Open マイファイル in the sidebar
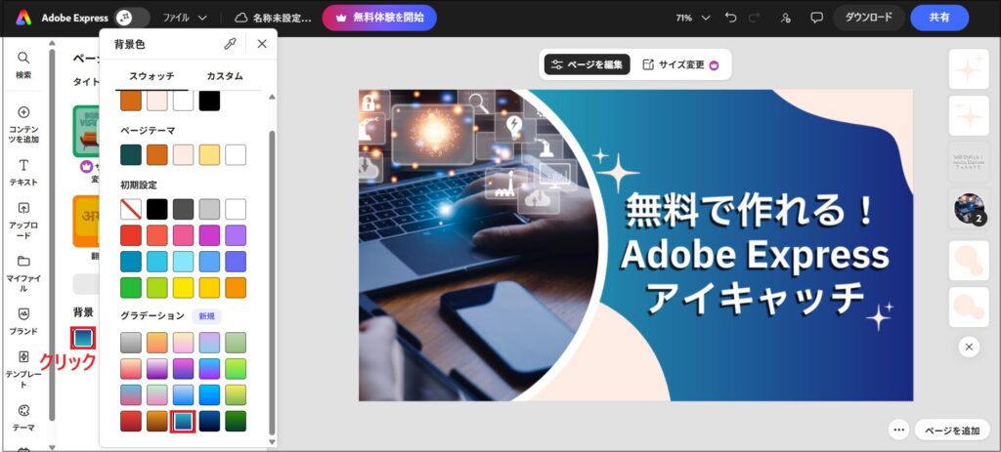 click(23, 273)
